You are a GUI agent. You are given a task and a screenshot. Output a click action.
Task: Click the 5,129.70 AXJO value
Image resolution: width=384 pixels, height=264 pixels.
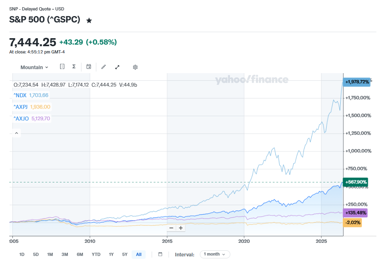[x=41, y=119]
